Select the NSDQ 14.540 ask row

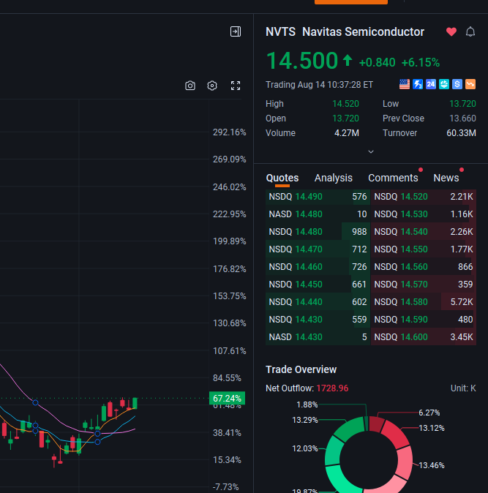pyautogui.click(x=424, y=232)
